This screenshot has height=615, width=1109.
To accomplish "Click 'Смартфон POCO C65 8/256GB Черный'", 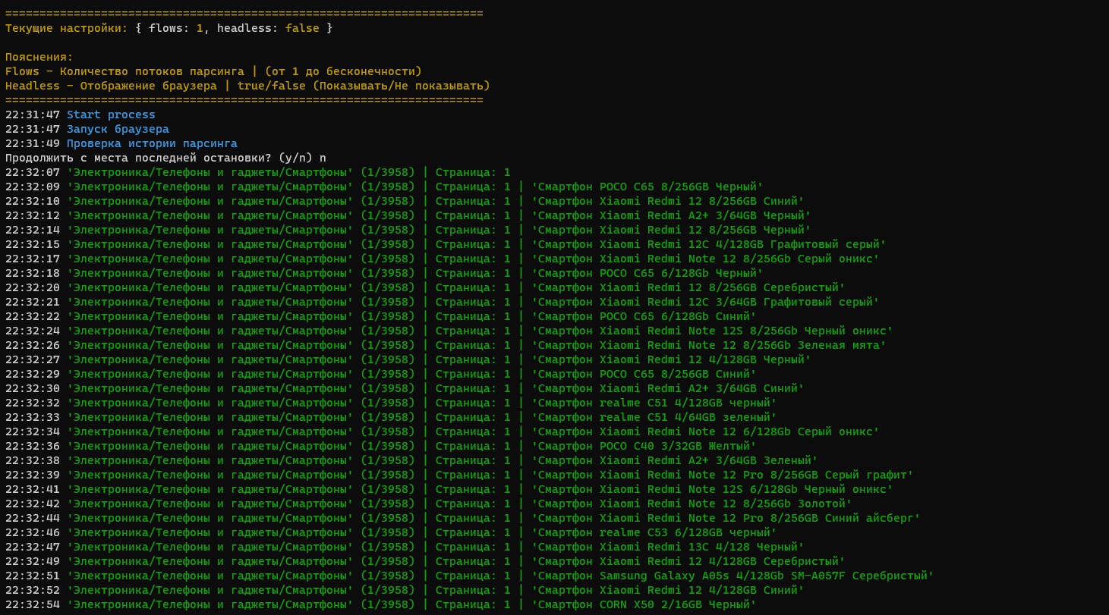I will click(x=647, y=187).
